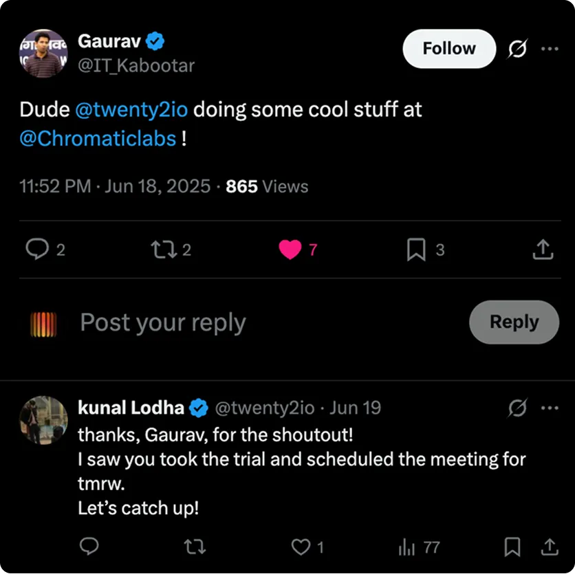Bookmark kunal Lodha's reply
Screen dimensions: 575x574
point(512,547)
